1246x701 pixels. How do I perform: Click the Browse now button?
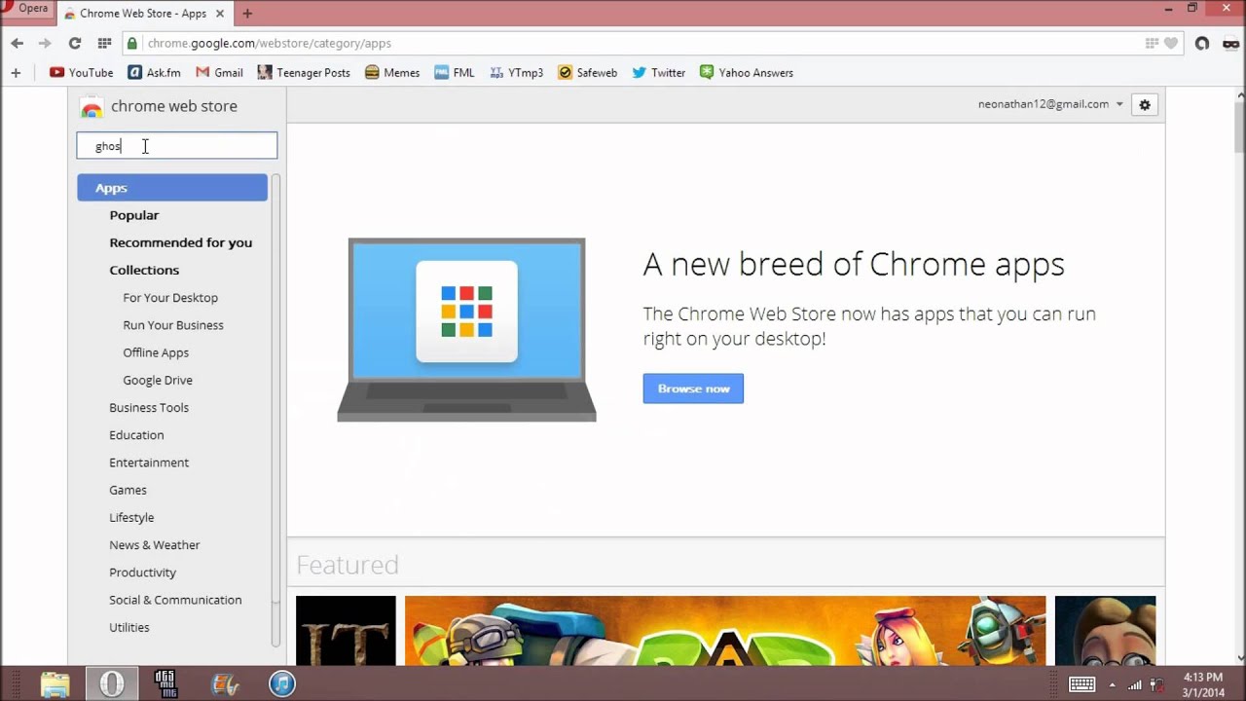coord(693,388)
